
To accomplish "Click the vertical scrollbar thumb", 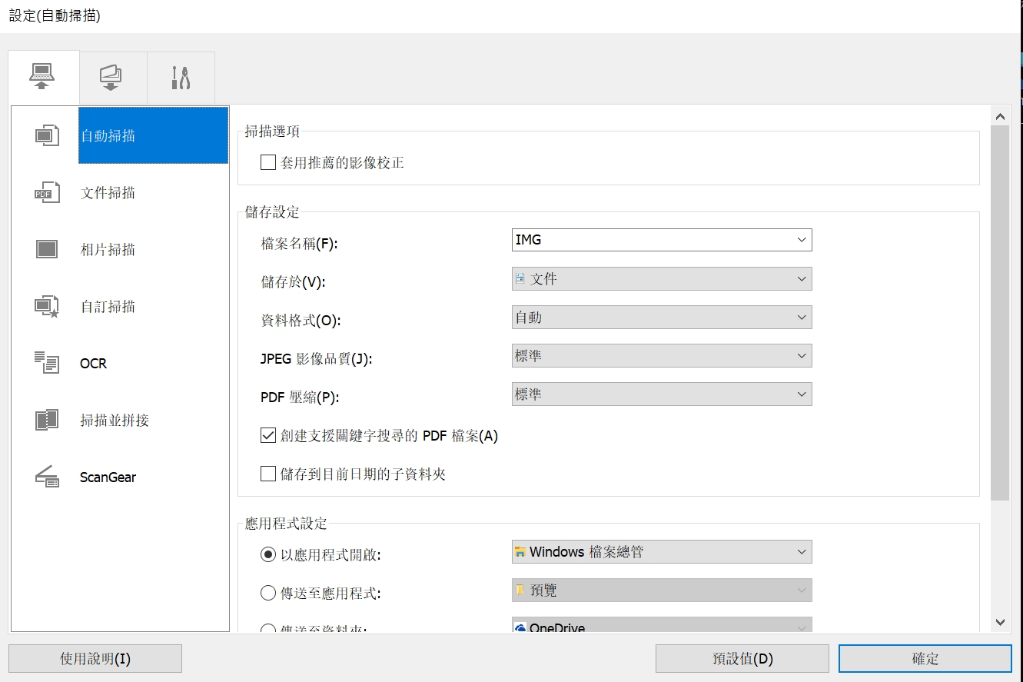I will tap(1000, 314).
